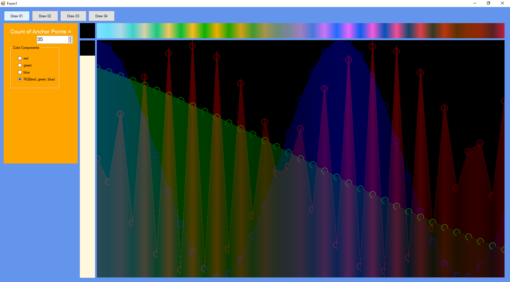Minimize the Form1 window
This screenshot has height=282, width=510.
click(x=475, y=3)
